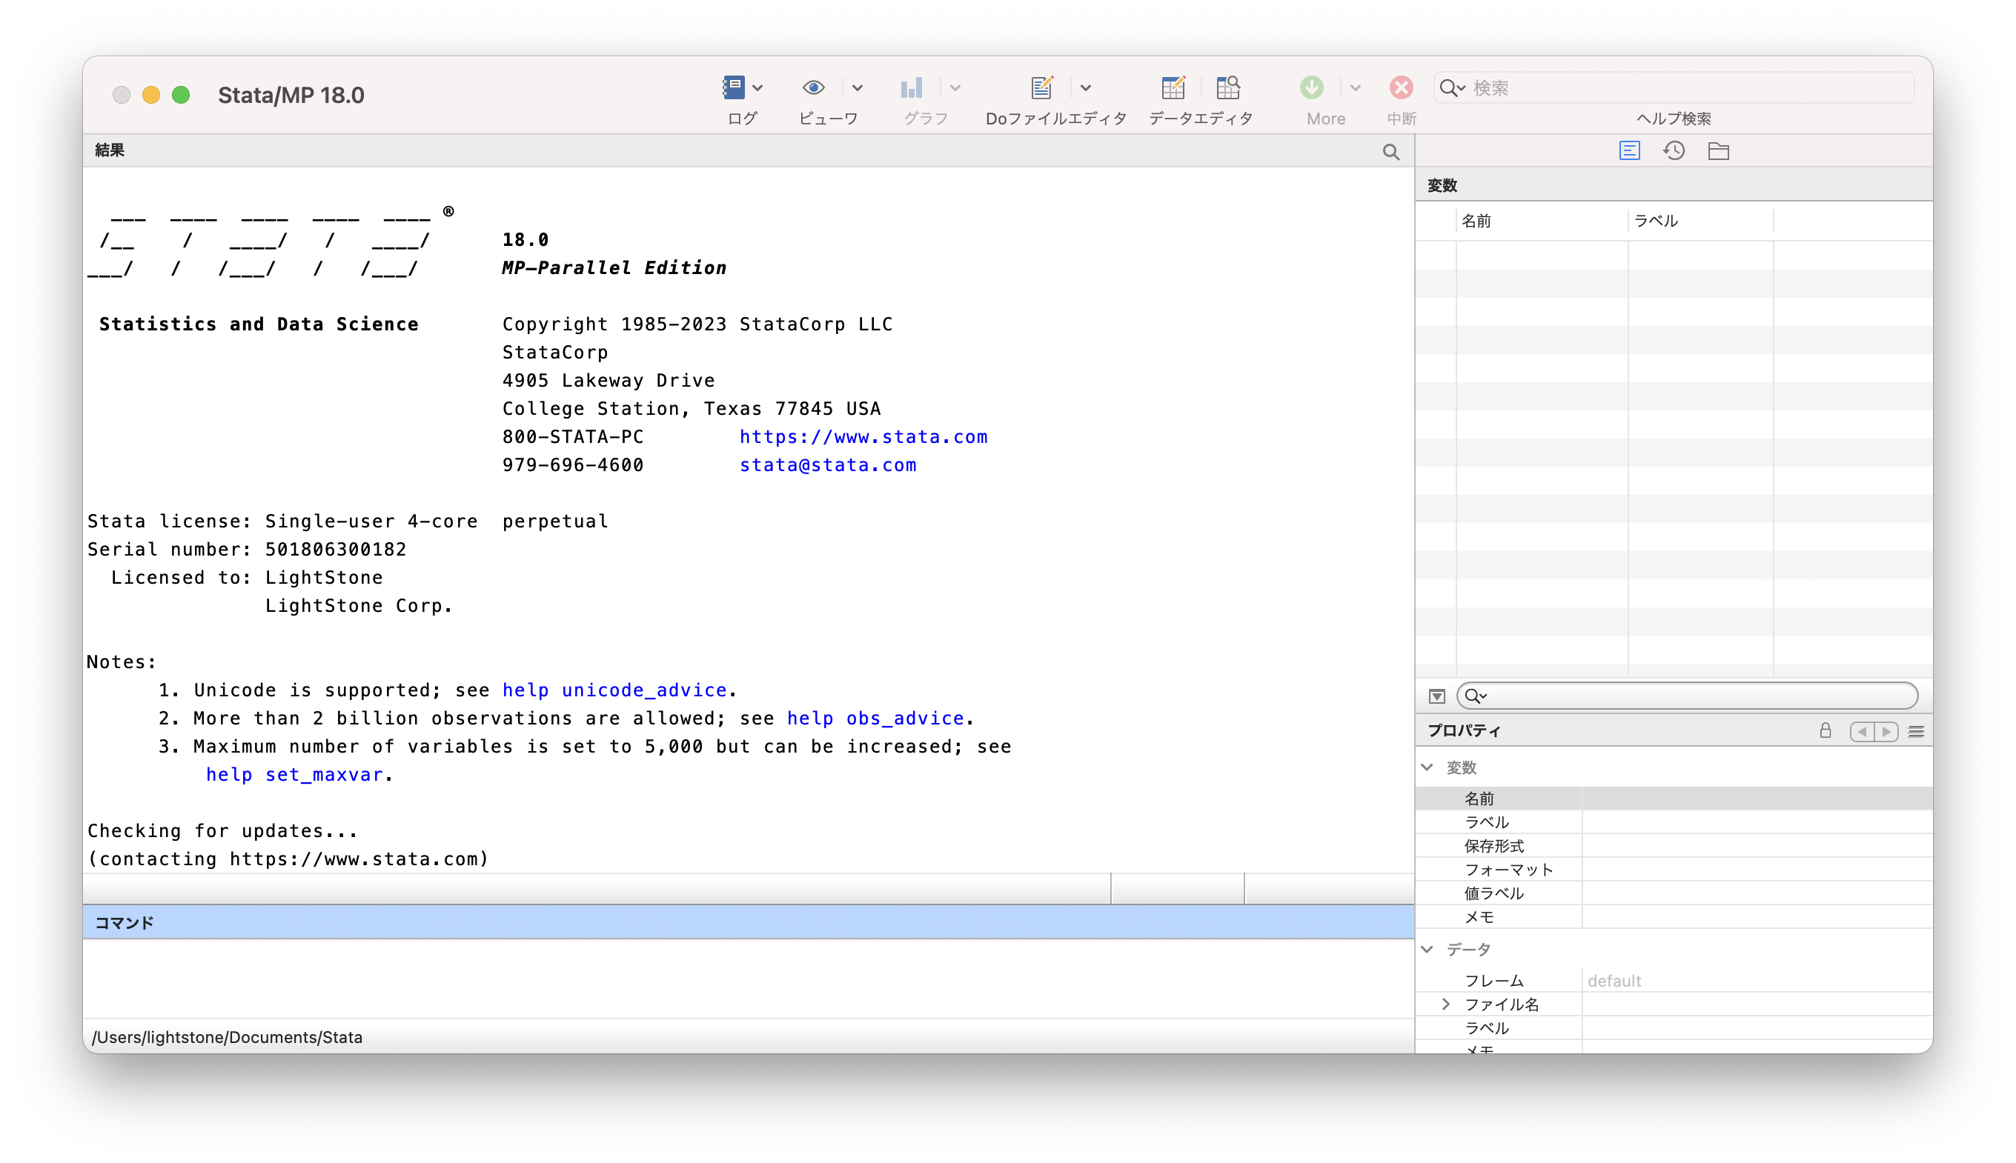Click the 名前 column header
2016x1163 pixels.
1541,221
